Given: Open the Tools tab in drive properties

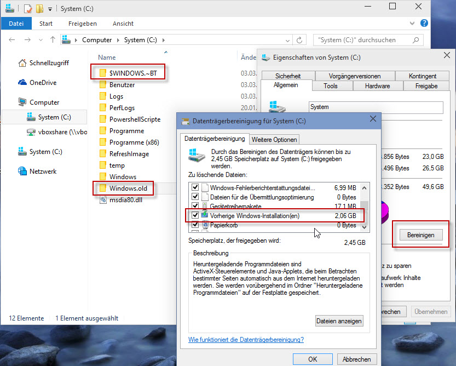Looking at the screenshot, I should (331, 86).
